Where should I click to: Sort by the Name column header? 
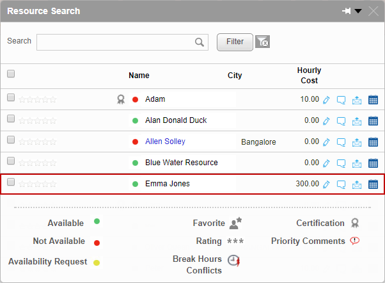139,76
